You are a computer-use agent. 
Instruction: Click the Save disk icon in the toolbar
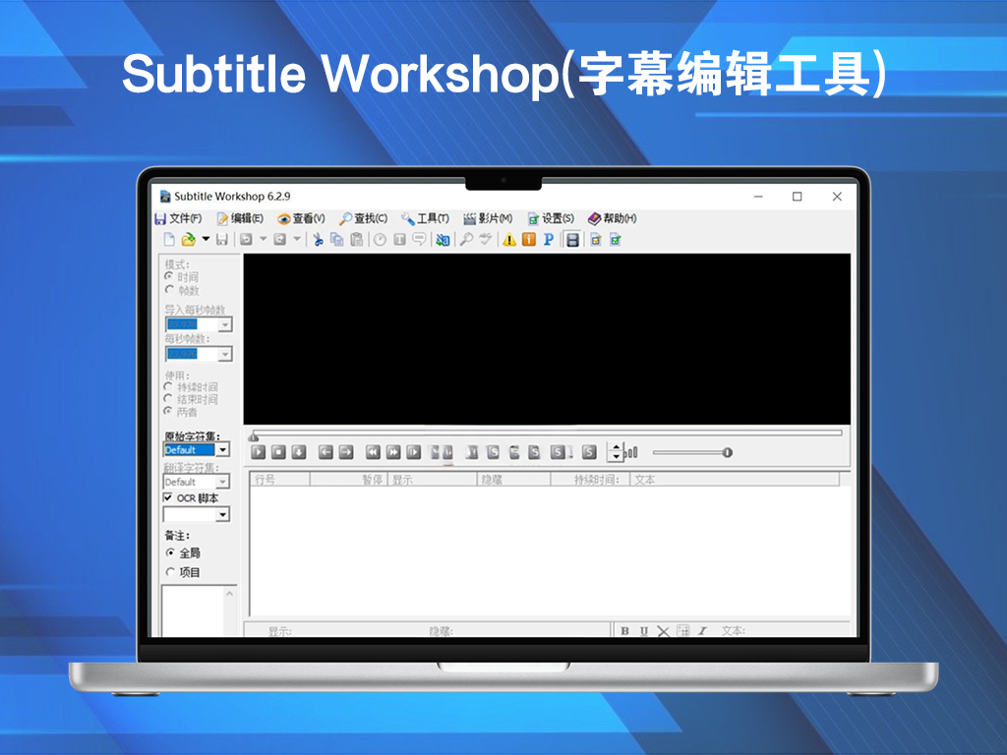(222, 240)
